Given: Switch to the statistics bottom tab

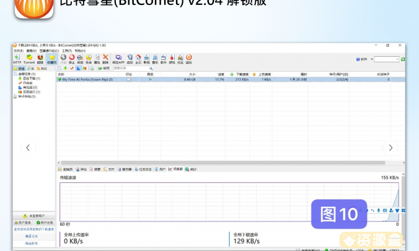Looking at the screenshot, I should coord(191,169).
